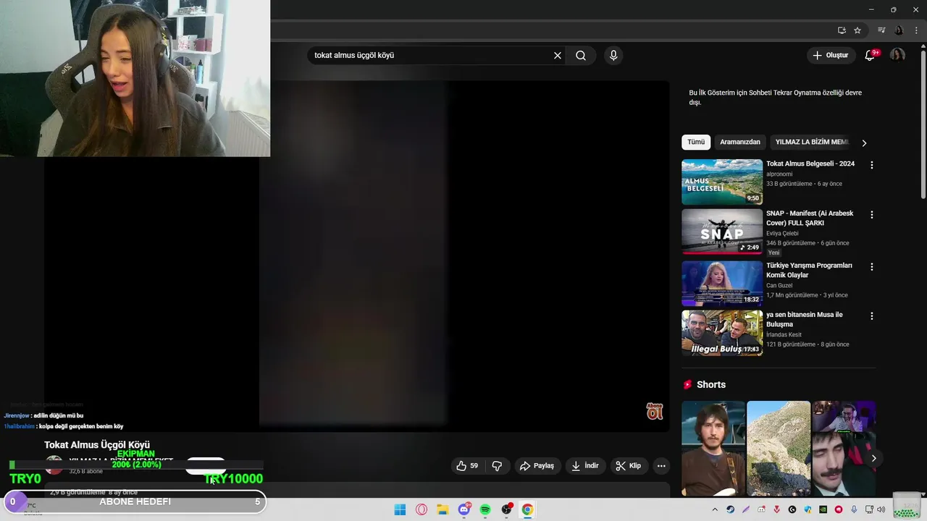Screen dimensions: 927x521
Task: Visit İrlandas Kesit channel link
Action: (x=784, y=335)
